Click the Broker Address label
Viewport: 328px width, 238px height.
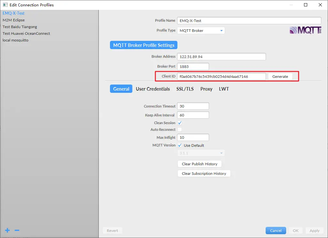[163, 56]
